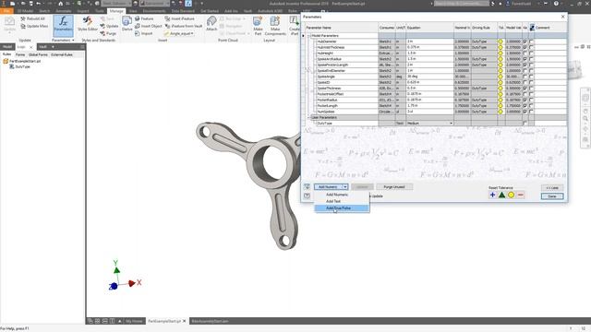This screenshot has width=591, height=332.
Task: Toggle Key checkbox for PocketLength row
Action: 525,106
